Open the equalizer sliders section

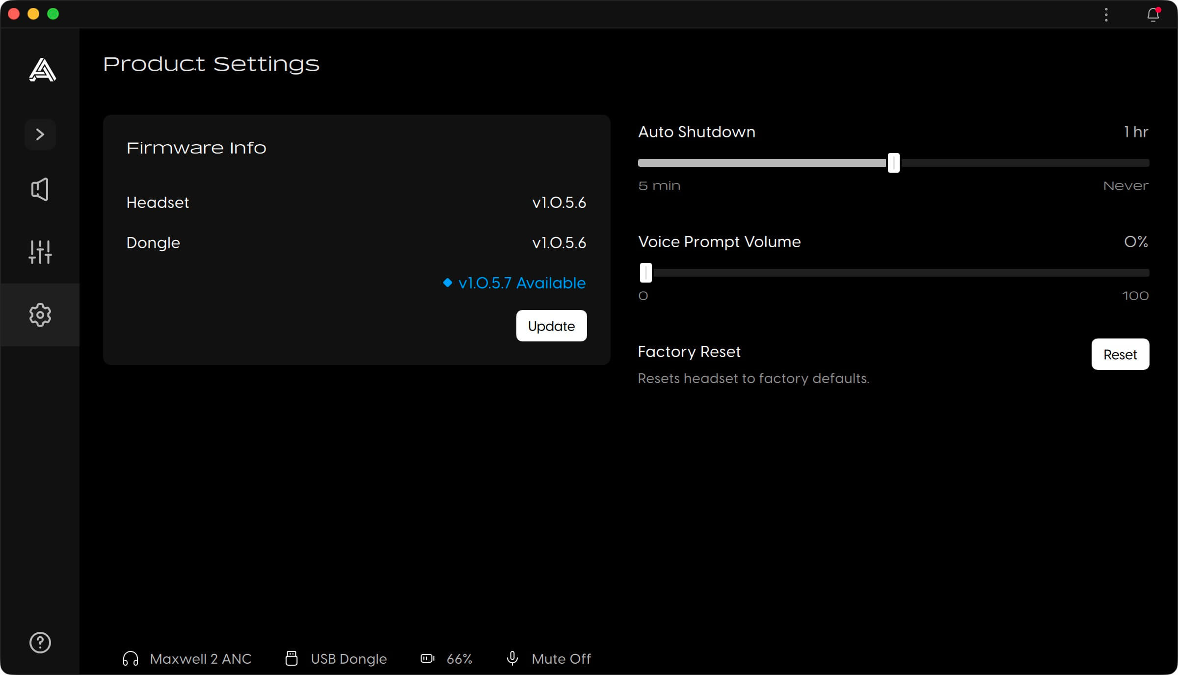40,252
